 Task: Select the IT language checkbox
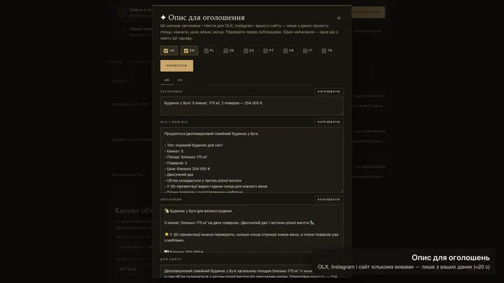pos(305,51)
